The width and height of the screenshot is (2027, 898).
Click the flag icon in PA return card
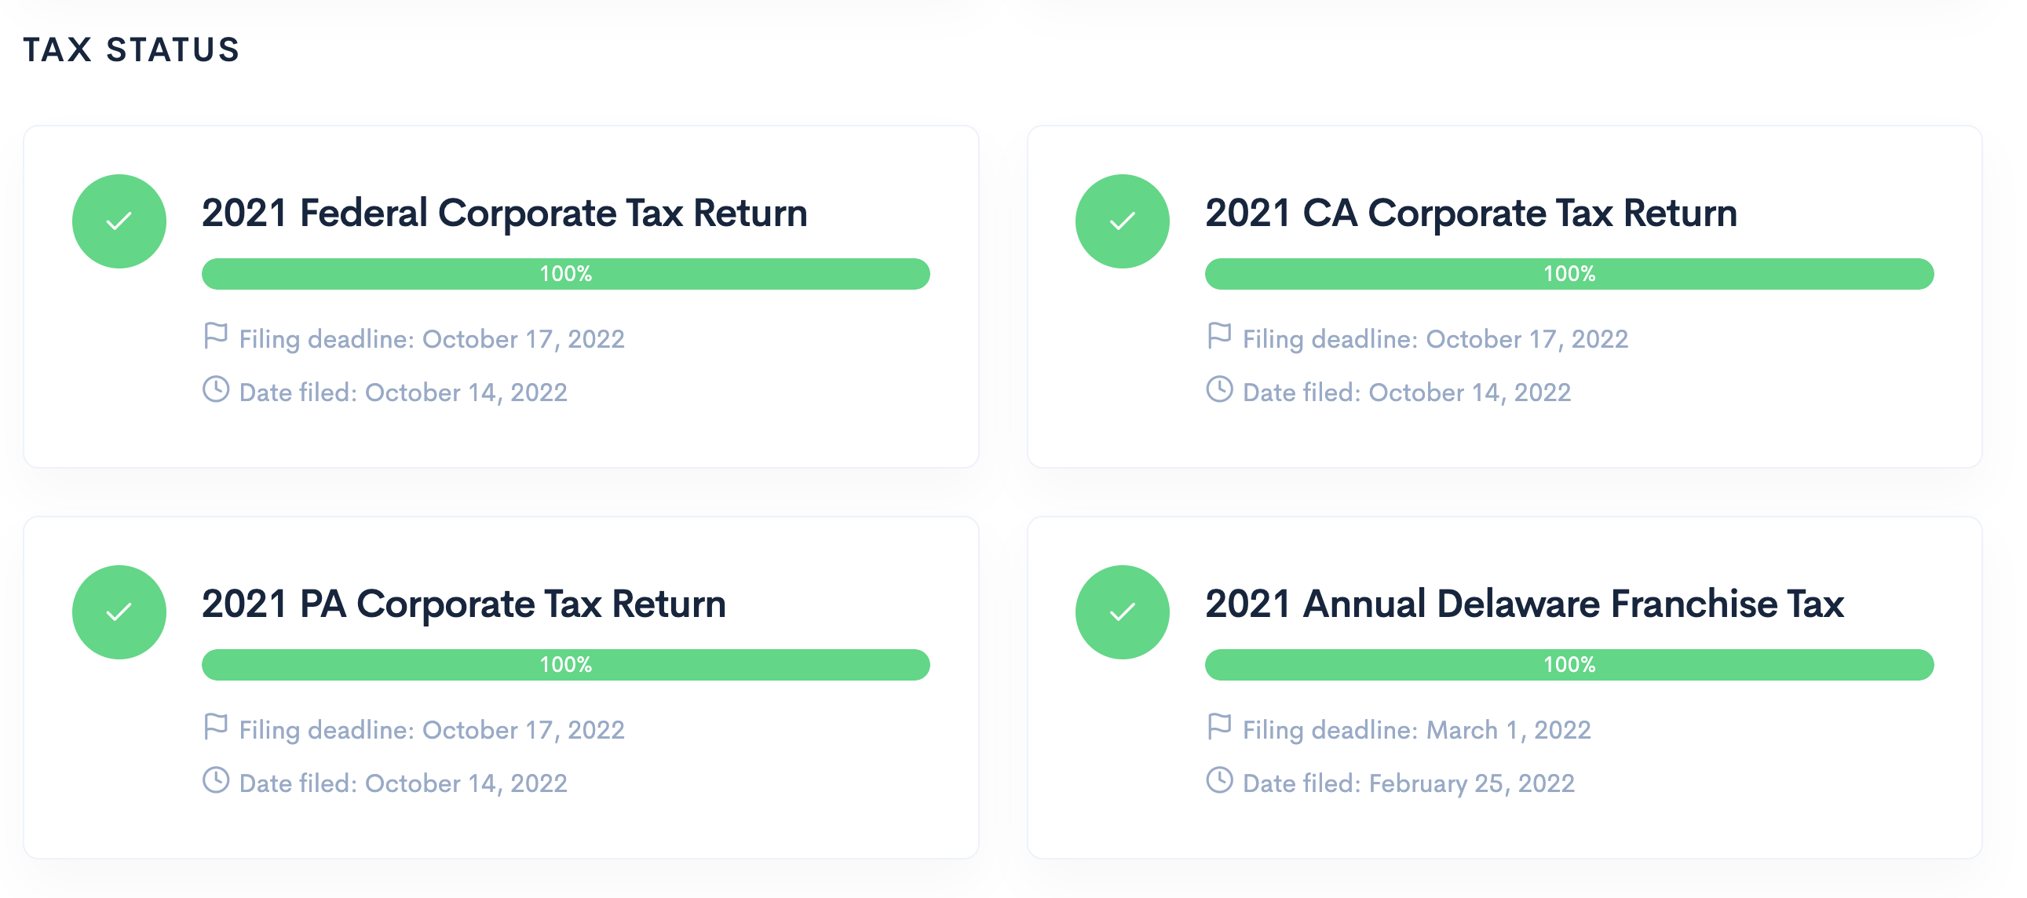(215, 726)
